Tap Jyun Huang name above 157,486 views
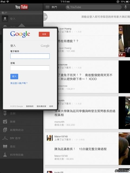 [x=65, y=48]
